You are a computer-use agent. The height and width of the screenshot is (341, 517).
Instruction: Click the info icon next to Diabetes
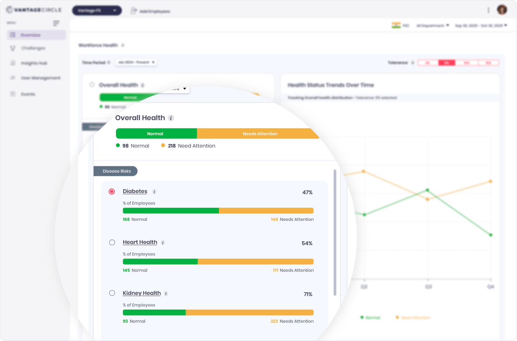coord(154,192)
